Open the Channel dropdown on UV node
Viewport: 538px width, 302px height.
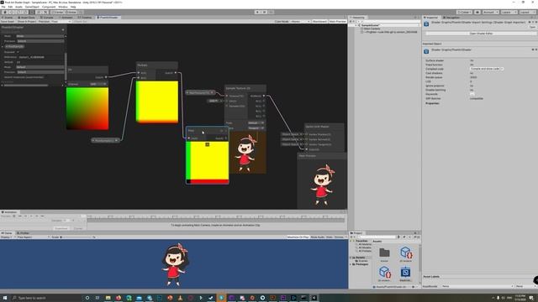click(x=98, y=84)
